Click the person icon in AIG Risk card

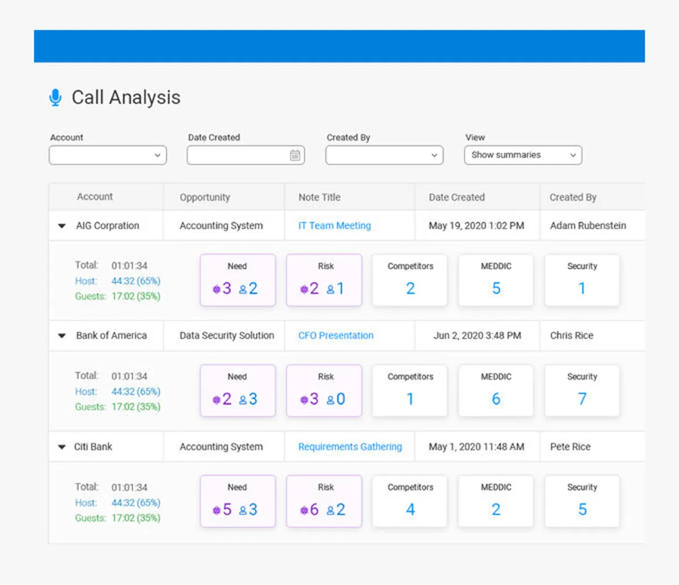click(330, 289)
